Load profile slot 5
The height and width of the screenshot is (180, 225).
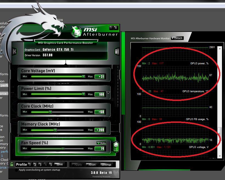coord(51,165)
